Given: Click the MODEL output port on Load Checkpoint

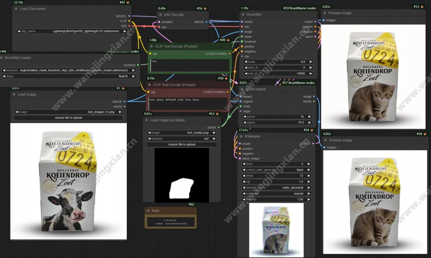Looking at the screenshot, I should point(129,16).
